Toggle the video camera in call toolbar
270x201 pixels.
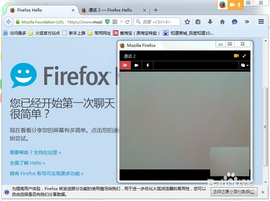pyautogui.click(x=136, y=65)
